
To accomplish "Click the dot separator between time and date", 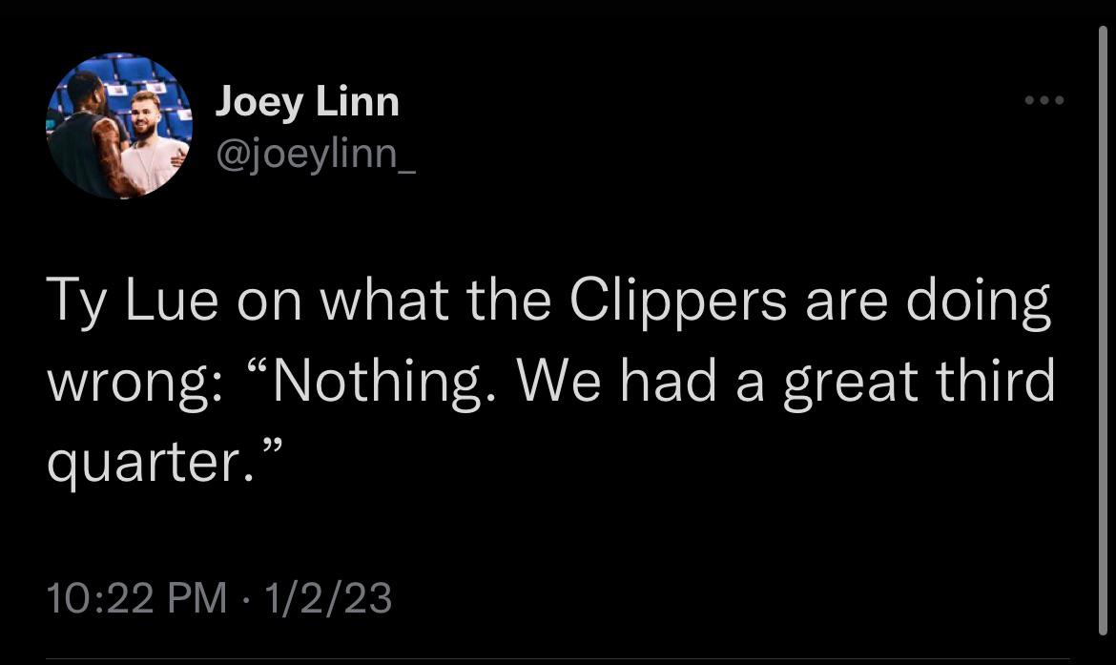I will point(248,599).
